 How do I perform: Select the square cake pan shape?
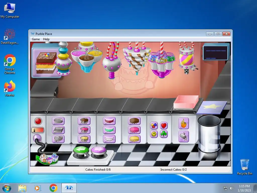[x=58, y=130]
